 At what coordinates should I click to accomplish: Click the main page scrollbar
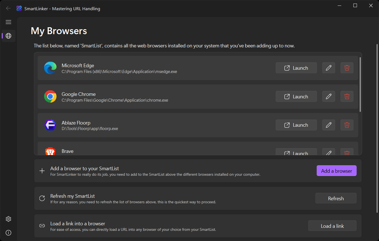coord(377,128)
